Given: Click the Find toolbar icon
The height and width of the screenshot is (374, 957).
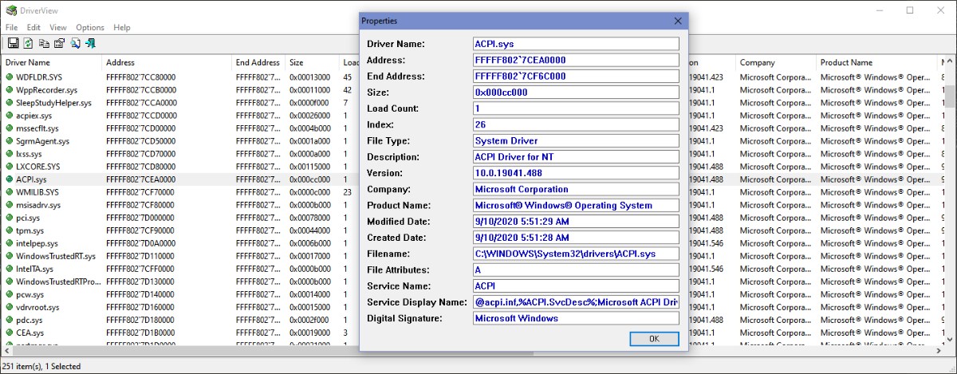Looking at the screenshot, I should [75, 43].
